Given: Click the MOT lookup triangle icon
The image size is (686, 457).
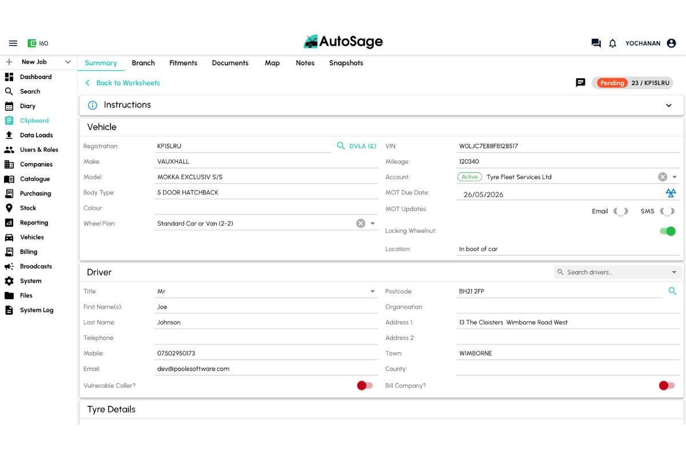Looking at the screenshot, I should [x=671, y=193].
